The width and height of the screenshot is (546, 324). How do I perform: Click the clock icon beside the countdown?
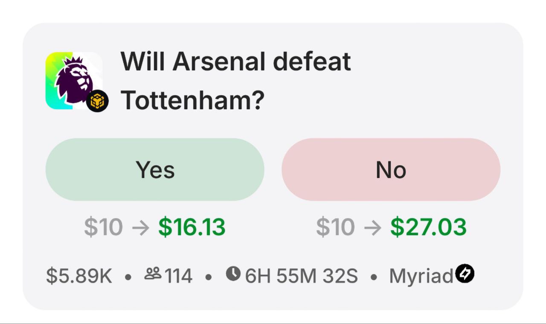coord(233,274)
